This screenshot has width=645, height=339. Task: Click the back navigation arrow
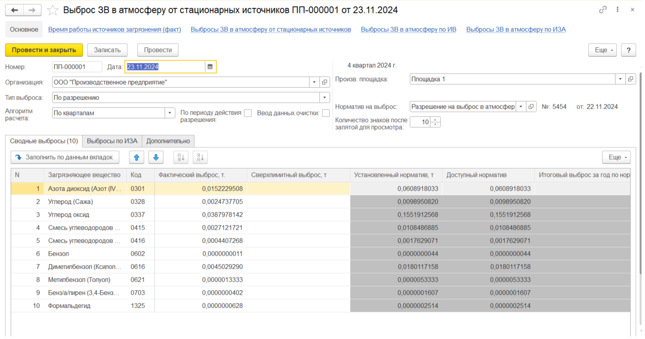point(14,10)
